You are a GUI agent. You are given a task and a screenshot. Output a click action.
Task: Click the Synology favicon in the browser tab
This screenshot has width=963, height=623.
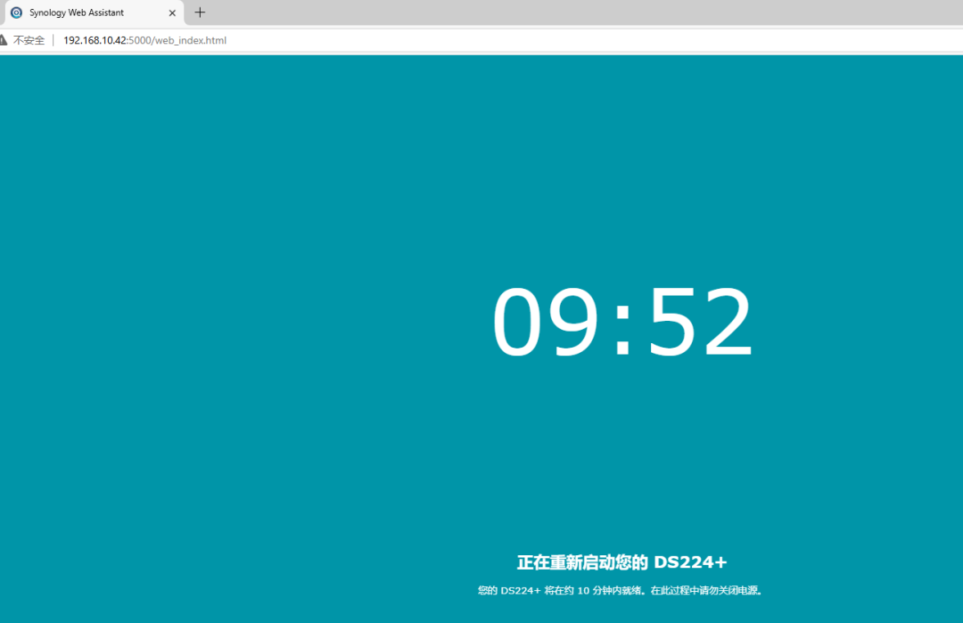[16, 12]
